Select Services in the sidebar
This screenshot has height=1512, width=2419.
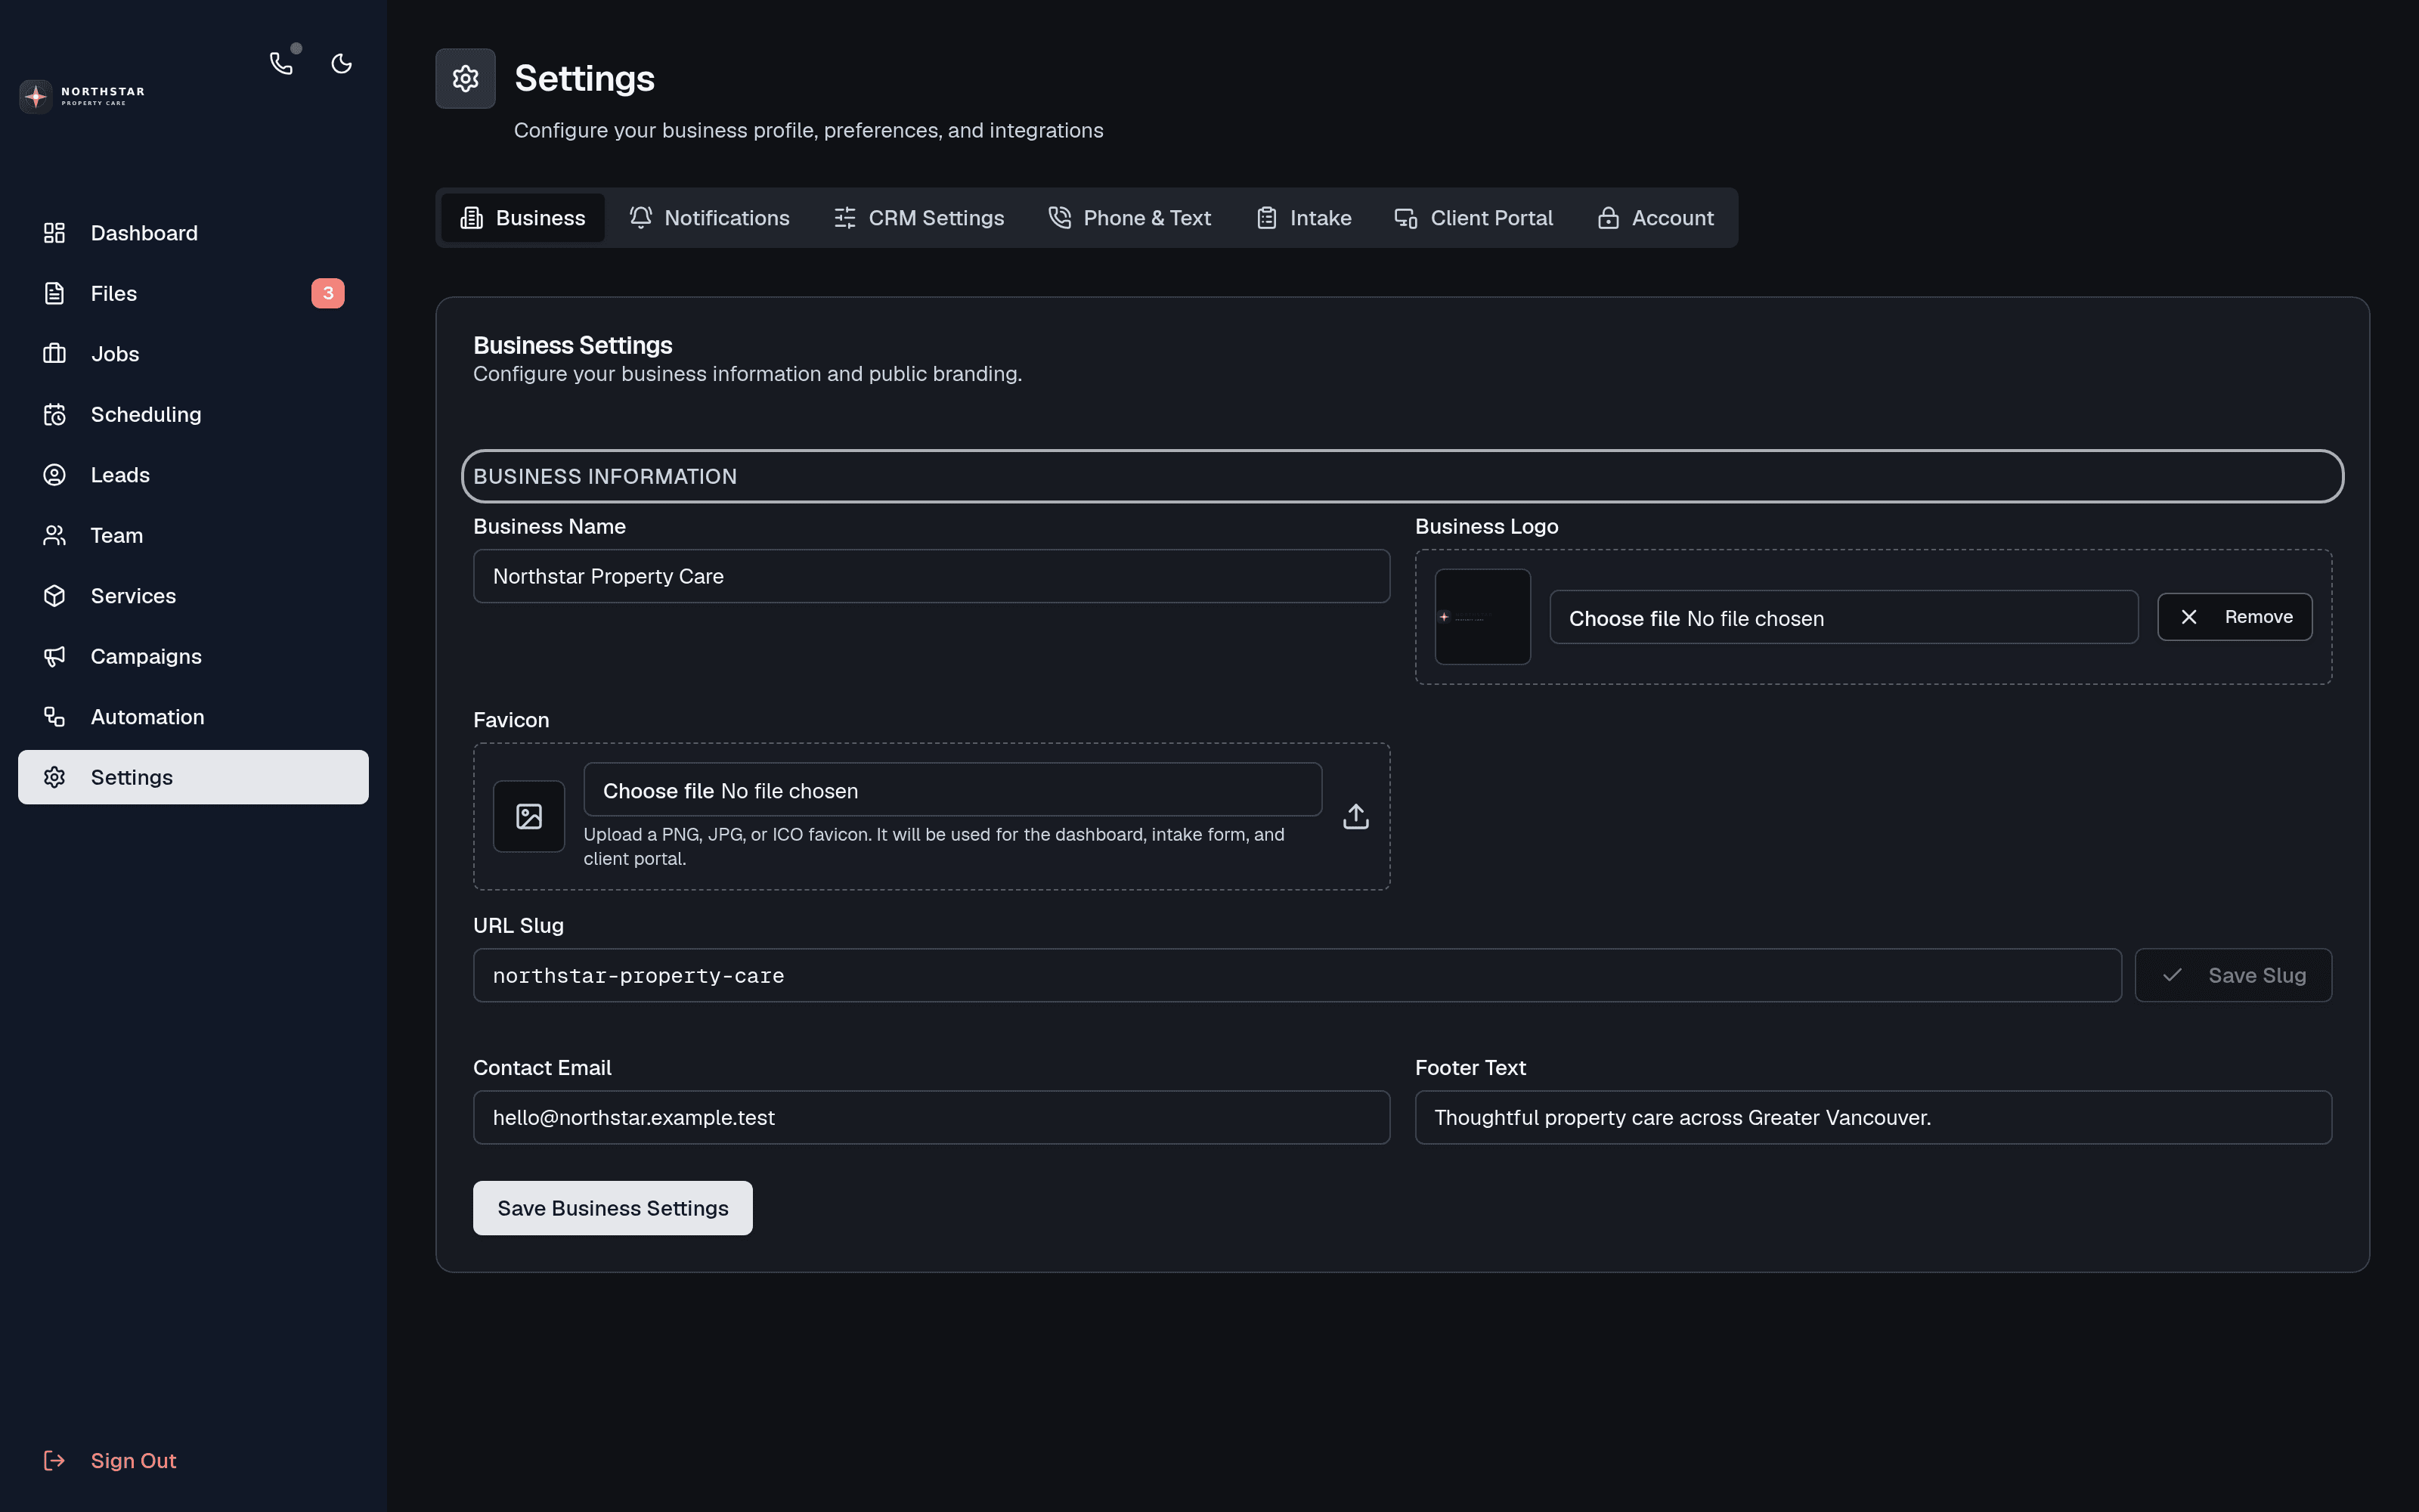[x=193, y=596]
